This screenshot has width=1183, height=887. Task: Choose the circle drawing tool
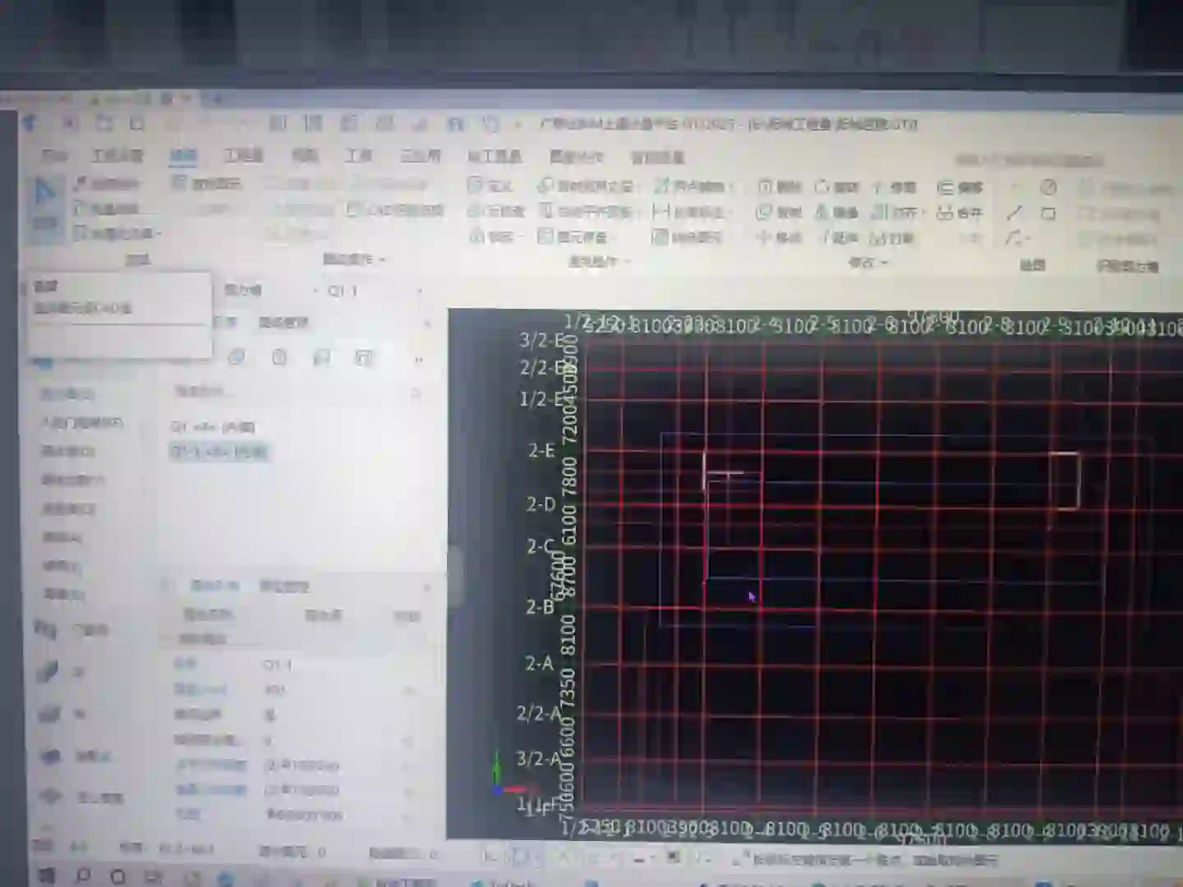1048,188
